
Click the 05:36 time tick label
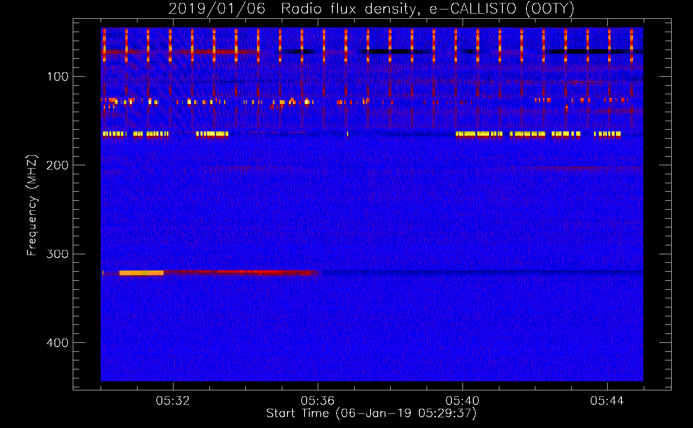[x=317, y=401]
